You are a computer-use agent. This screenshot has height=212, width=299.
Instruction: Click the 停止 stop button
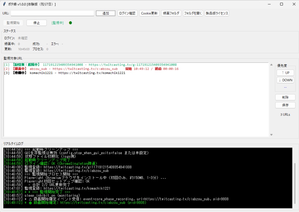click(x=36, y=23)
